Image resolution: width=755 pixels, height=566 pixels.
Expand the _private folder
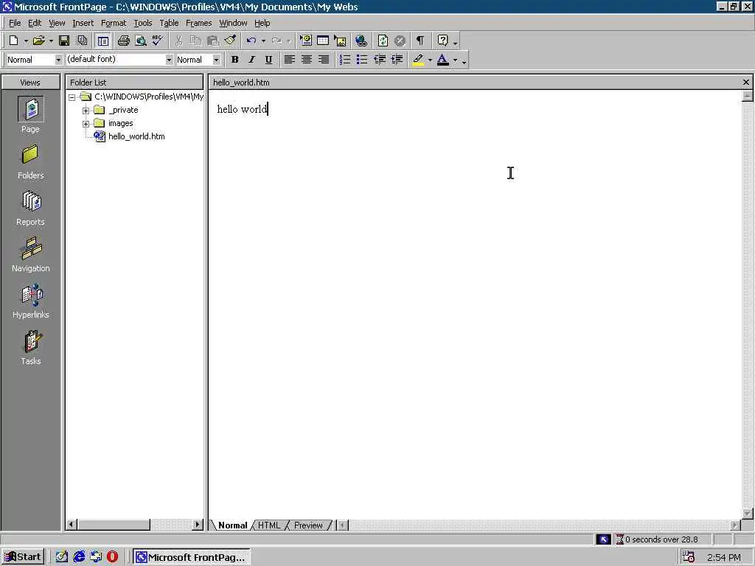point(86,111)
